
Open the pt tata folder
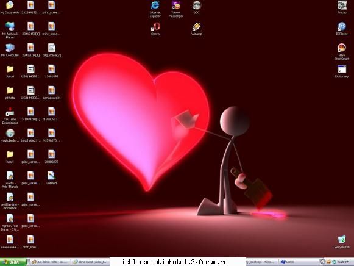tap(10, 93)
